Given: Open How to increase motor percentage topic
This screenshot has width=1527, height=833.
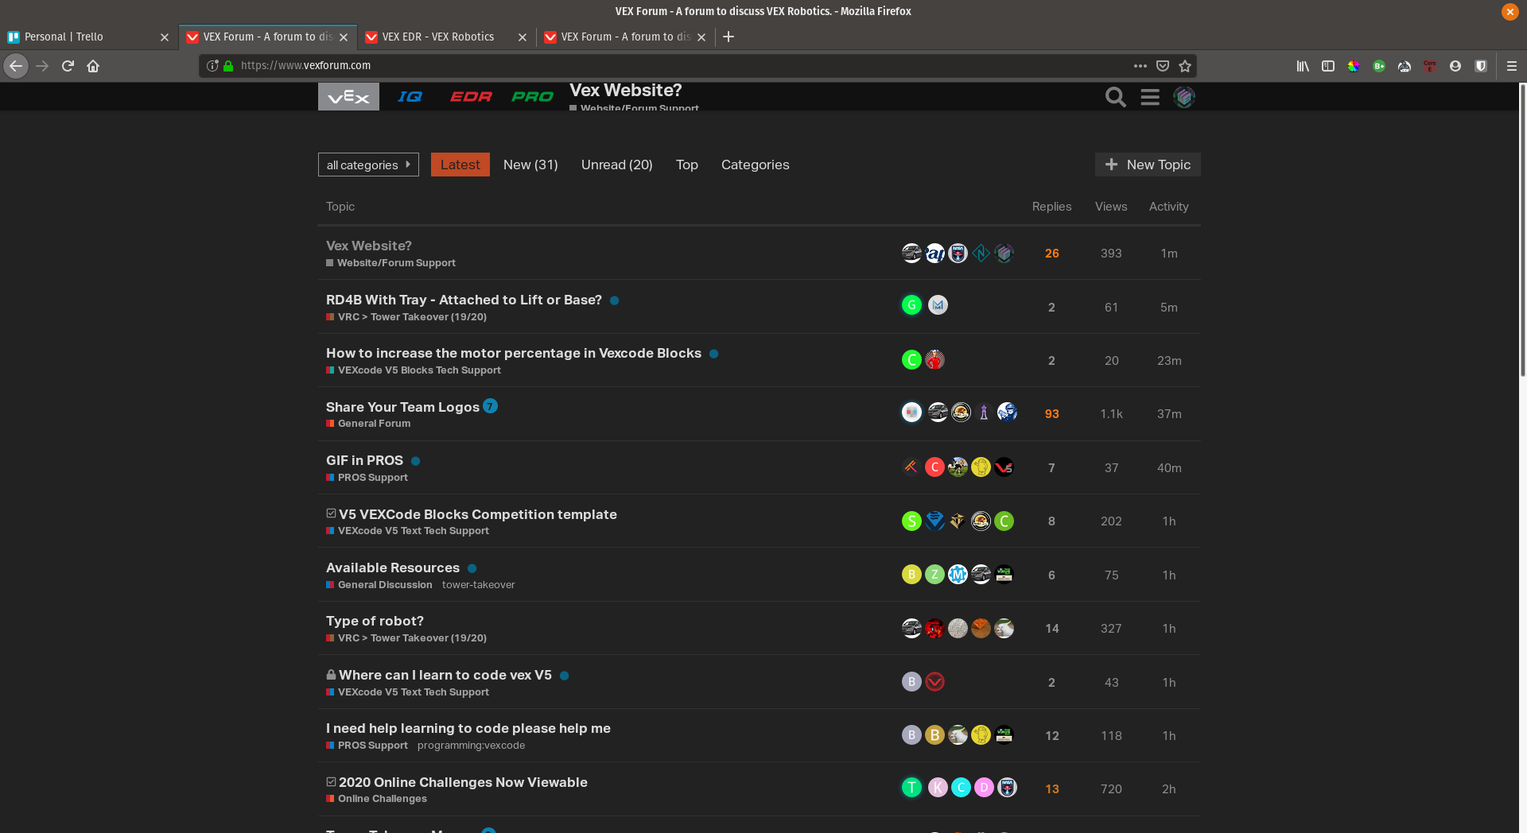Looking at the screenshot, I should click(x=514, y=353).
